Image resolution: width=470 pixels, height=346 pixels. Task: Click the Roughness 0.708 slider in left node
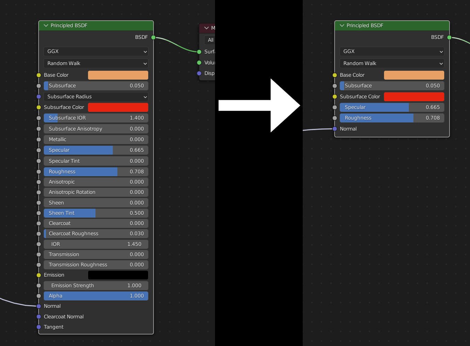point(96,172)
